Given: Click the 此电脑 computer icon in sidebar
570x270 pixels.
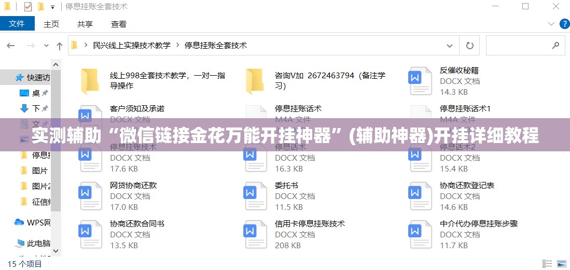Looking at the screenshot, I should (x=20, y=243).
